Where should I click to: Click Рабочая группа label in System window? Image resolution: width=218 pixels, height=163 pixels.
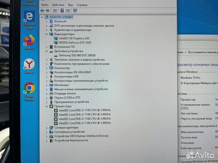click(x=191, y=148)
